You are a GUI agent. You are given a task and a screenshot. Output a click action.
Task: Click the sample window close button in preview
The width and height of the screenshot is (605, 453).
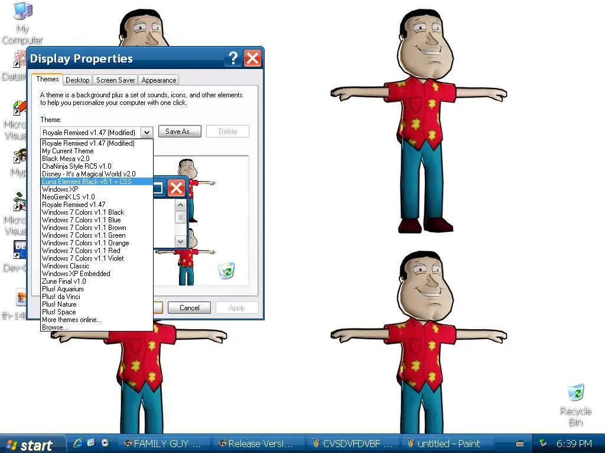pos(177,188)
